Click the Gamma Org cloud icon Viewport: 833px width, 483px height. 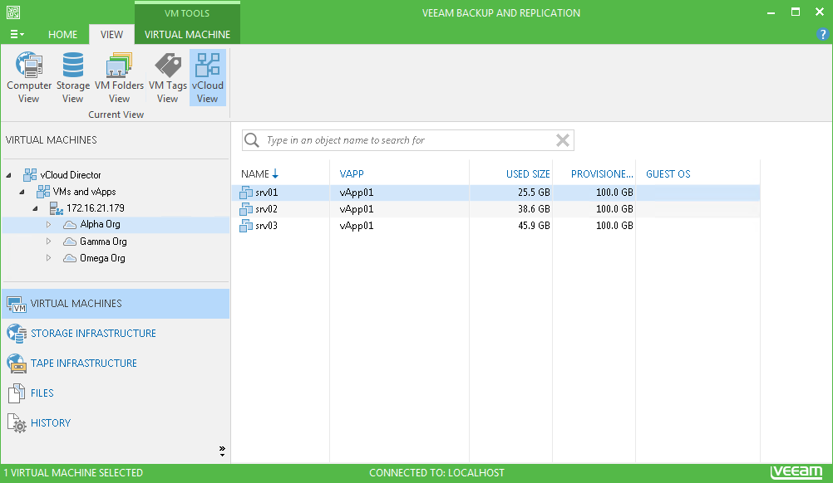pos(70,242)
